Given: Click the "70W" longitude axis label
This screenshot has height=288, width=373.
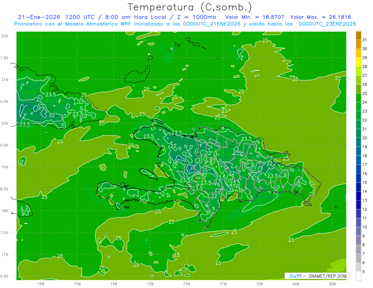Looking at the screenshot, I should coord(260,284).
